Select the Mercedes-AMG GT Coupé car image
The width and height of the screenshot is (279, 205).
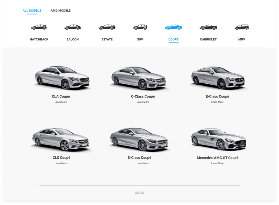tap(219, 139)
